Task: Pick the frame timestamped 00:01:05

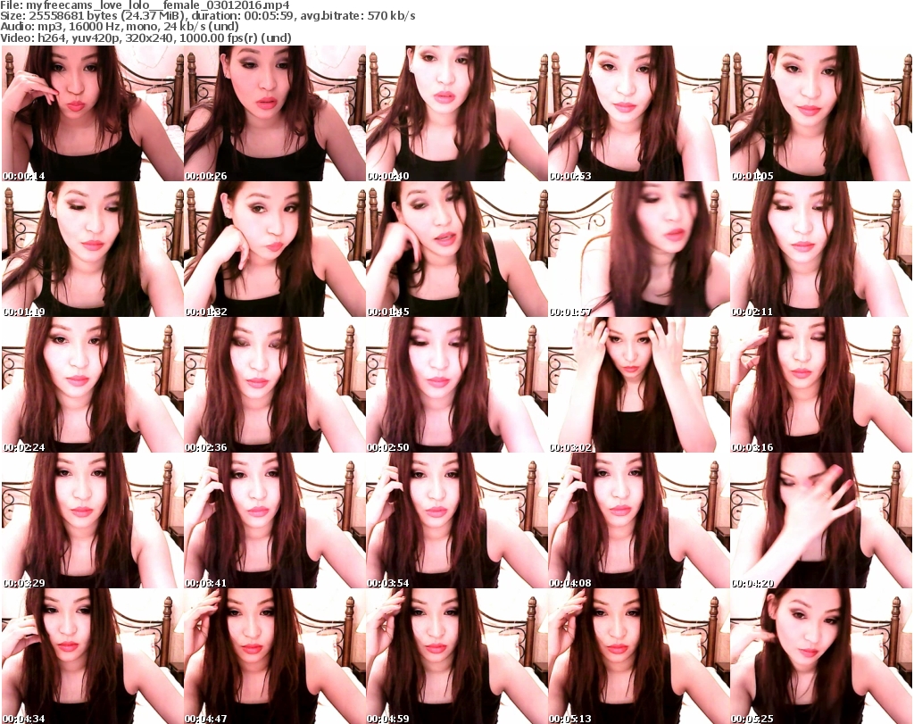Action: click(820, 114)
